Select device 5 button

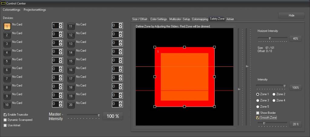pyautogui.click(x=7, y=61)
